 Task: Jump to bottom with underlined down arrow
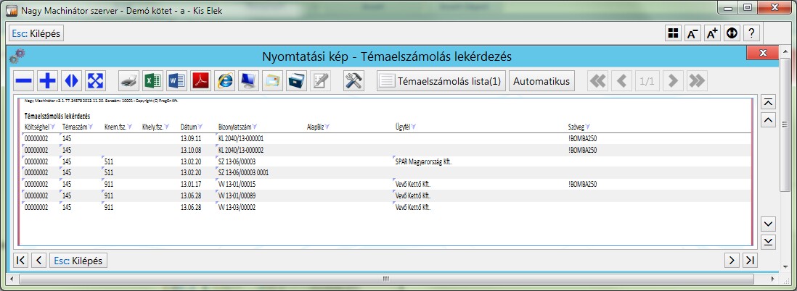[769, 242]
